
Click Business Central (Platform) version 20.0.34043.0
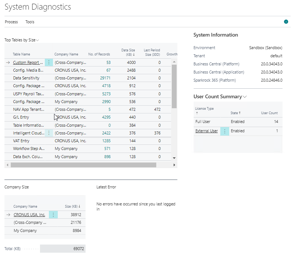click(x=271, y=64)
